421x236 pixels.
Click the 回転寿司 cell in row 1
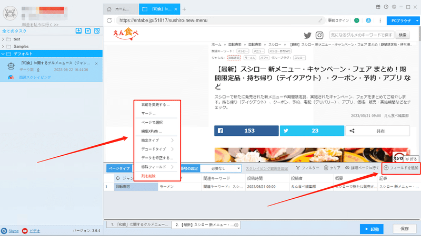(x=136, y=187)
